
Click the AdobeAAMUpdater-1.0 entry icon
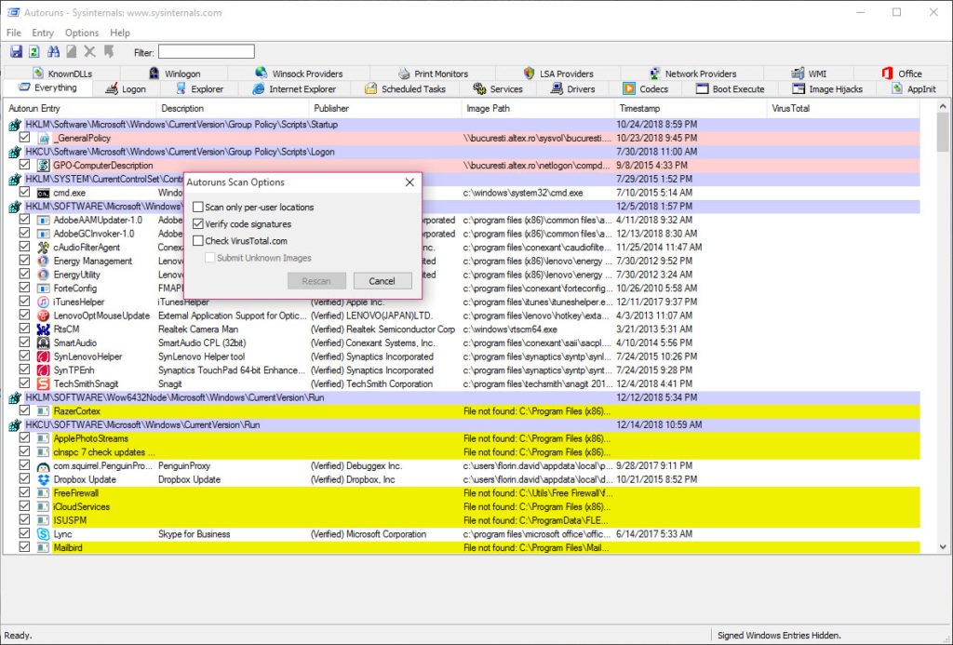[x=43, y=220]
